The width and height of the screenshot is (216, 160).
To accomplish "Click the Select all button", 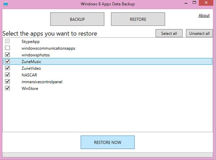I will point(169,33).
